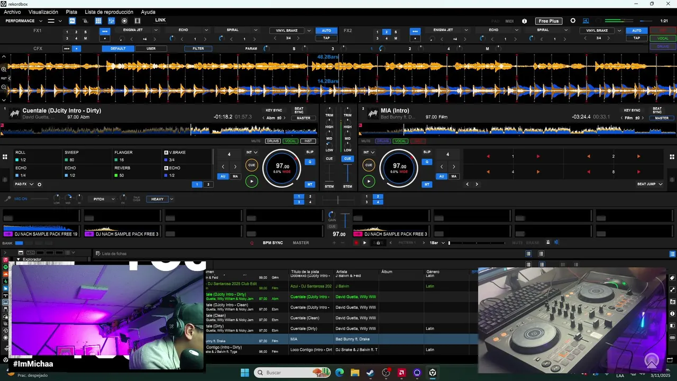
Task: Open PAD FX settings gear icon
Action: tap(39, 184)
